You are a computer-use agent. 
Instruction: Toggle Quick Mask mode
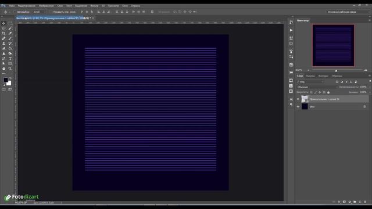(3, 89)
